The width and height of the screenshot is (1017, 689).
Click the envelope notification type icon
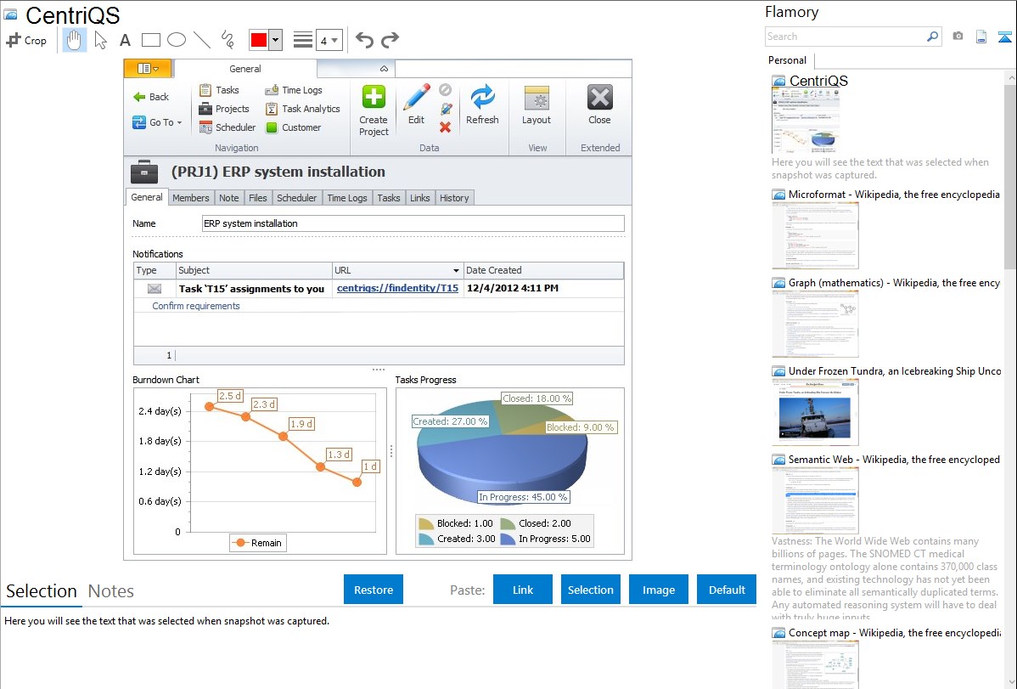click(x=155, y=289)
